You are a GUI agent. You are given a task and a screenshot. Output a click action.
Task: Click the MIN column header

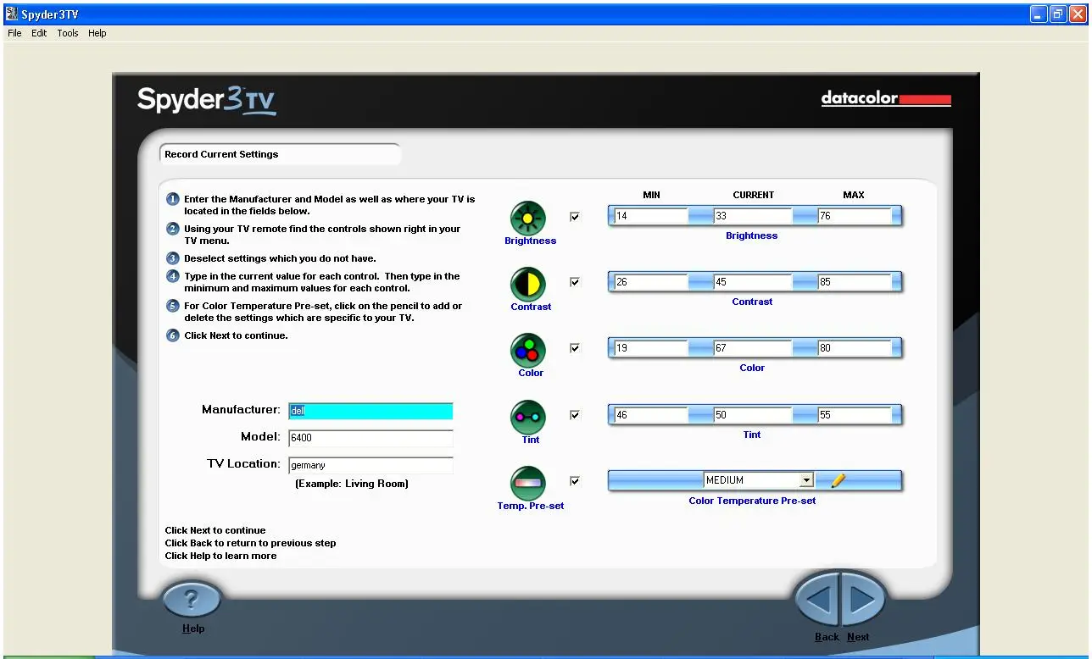click(x=651, y=195)
